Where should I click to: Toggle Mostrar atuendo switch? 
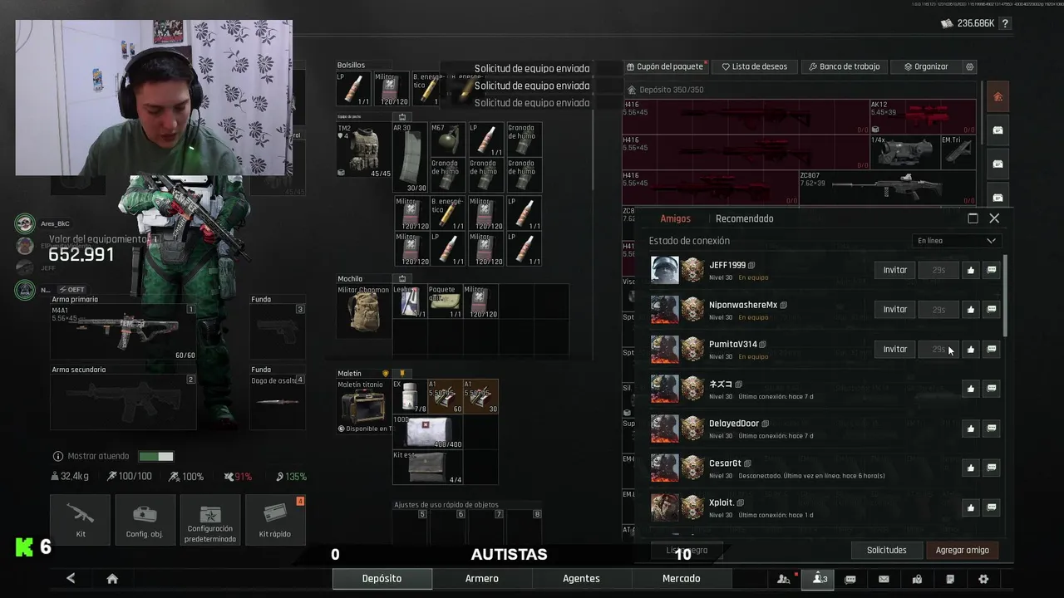[x=156, y=456]
